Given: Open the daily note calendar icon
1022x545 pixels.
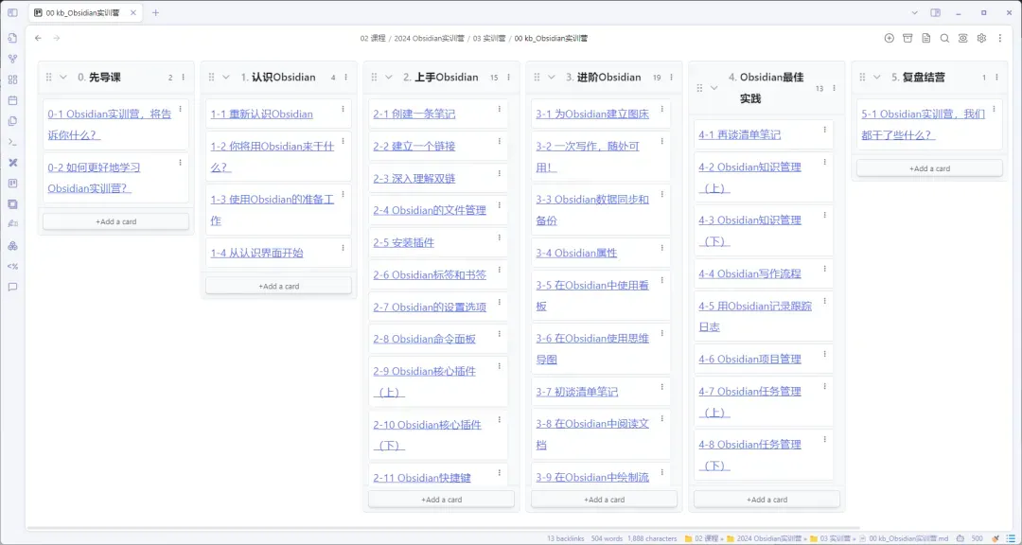Looking at the screenshot, I should point(12,100).
